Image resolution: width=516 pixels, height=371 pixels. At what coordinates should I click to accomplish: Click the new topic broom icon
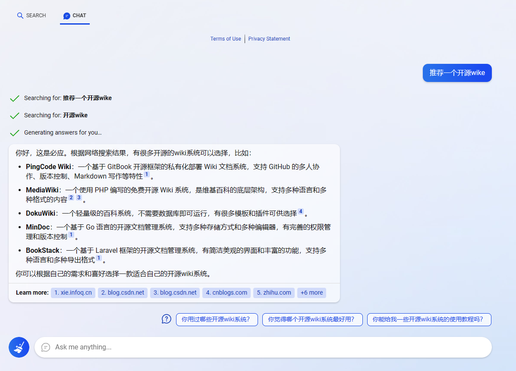point(19,347)
